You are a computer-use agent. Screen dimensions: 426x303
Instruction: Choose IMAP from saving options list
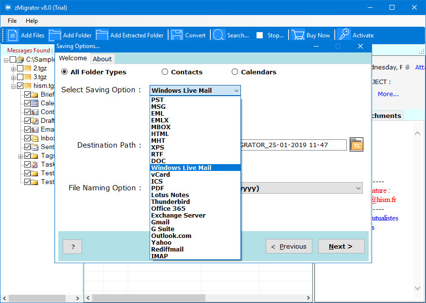(195, 256)
